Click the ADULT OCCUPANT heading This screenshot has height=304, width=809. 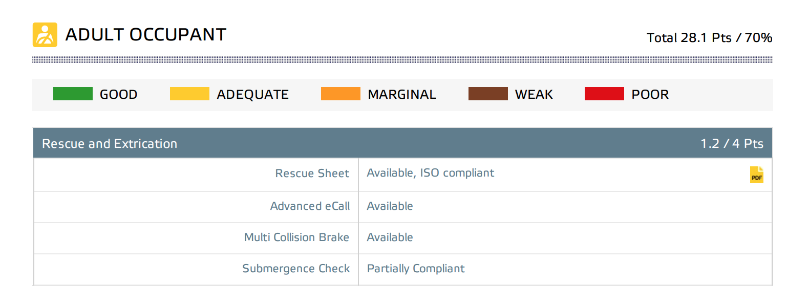[146, 35]
